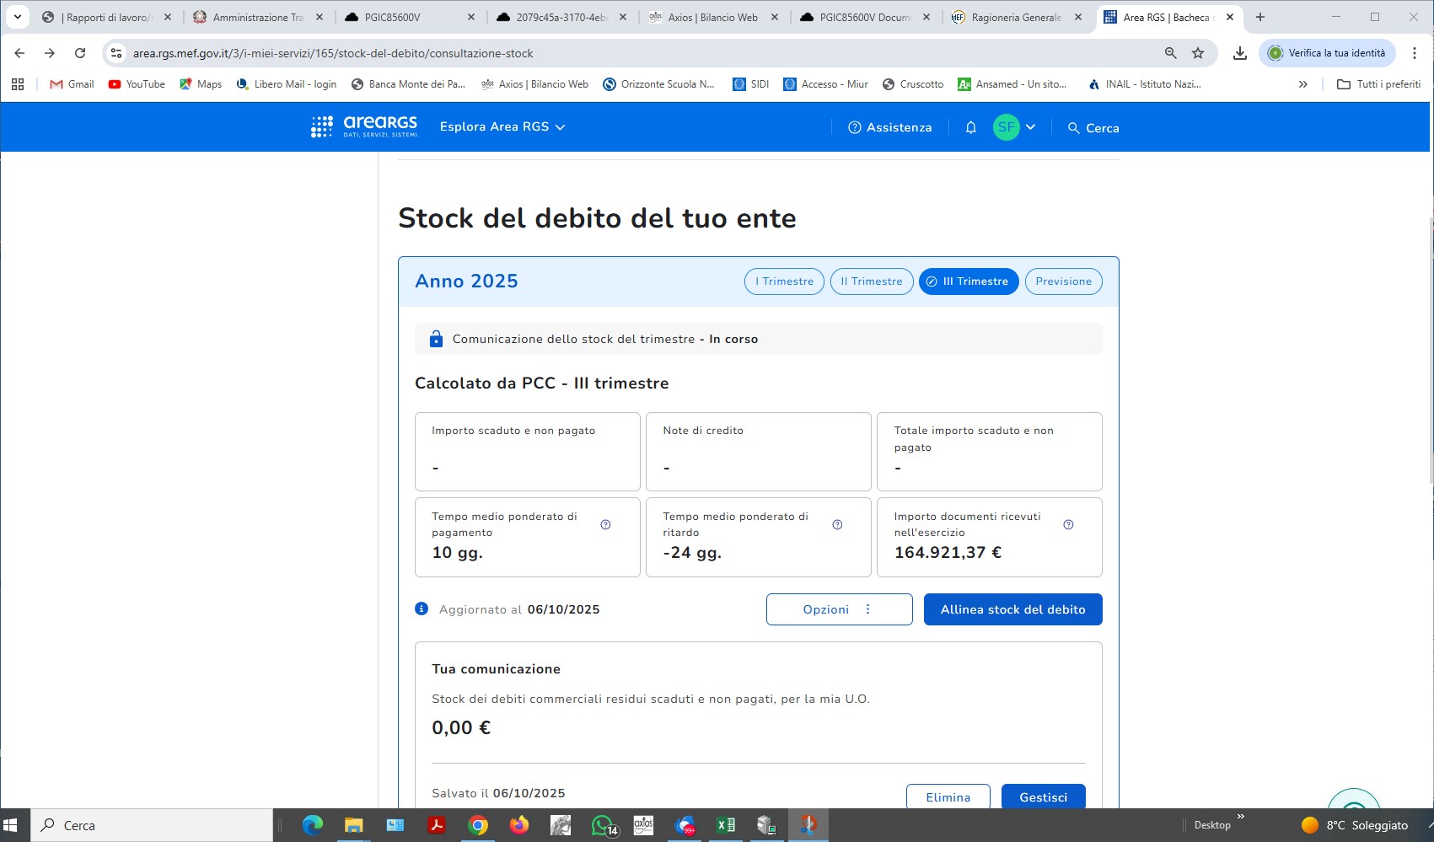The height and width of the screenshot is (842, 1434).
Task: Open Excel from the taskbar
Action: click(x=725, y=825)
